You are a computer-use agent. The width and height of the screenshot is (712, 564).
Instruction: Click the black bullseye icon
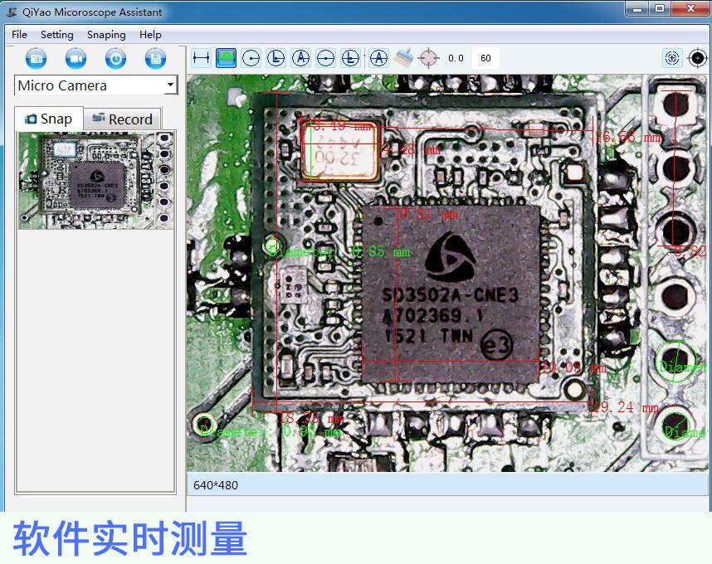click(697, 58)
